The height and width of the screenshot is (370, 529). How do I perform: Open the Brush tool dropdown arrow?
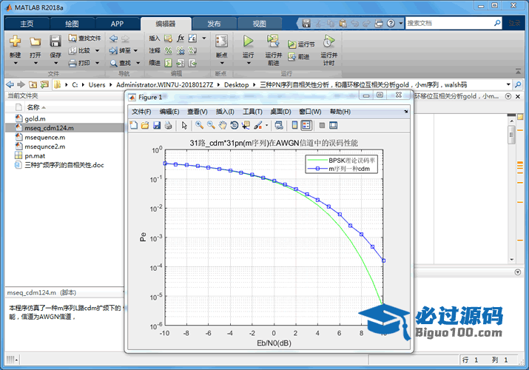tap(267, 125)
